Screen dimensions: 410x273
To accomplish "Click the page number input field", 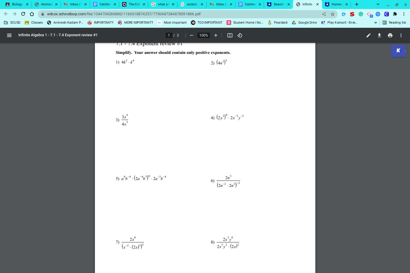I will 169,35.
